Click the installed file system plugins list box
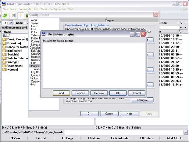 [x=94, y=66]
